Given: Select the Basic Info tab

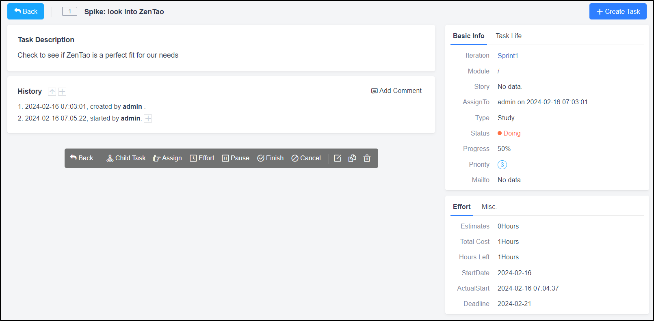Looking at the screenshot, I should click(x=468, y=36).
